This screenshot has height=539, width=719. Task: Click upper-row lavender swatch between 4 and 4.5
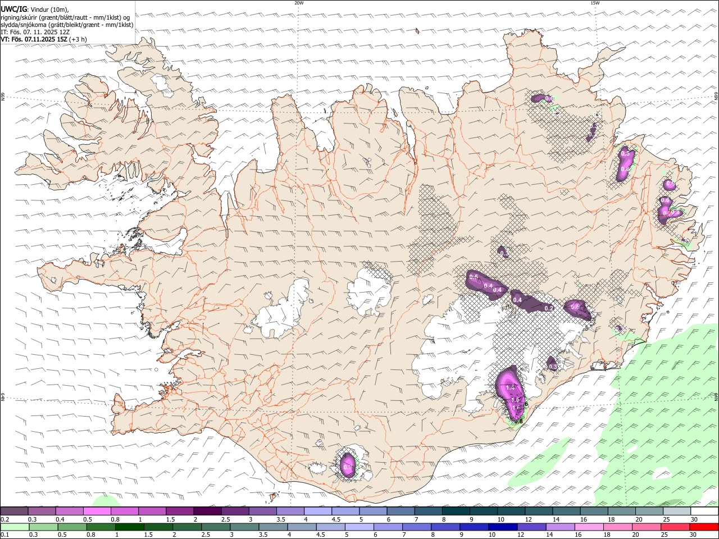[x=318, y=511]
